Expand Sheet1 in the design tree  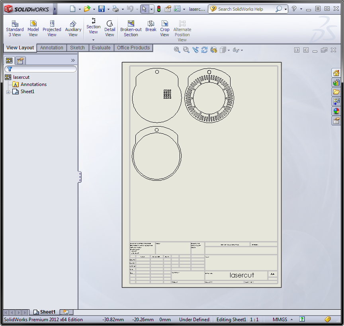[x=8, y=91]
